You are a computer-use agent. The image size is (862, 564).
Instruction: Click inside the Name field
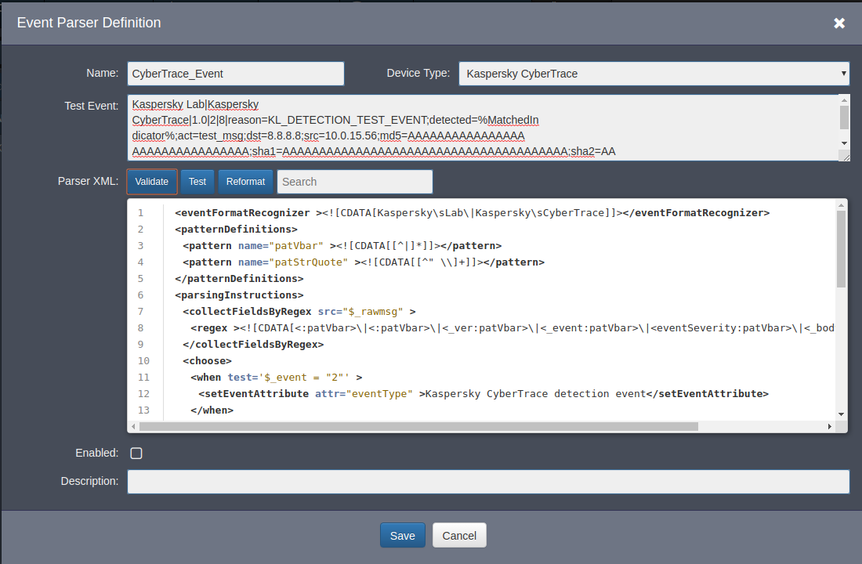pos(235,73)
